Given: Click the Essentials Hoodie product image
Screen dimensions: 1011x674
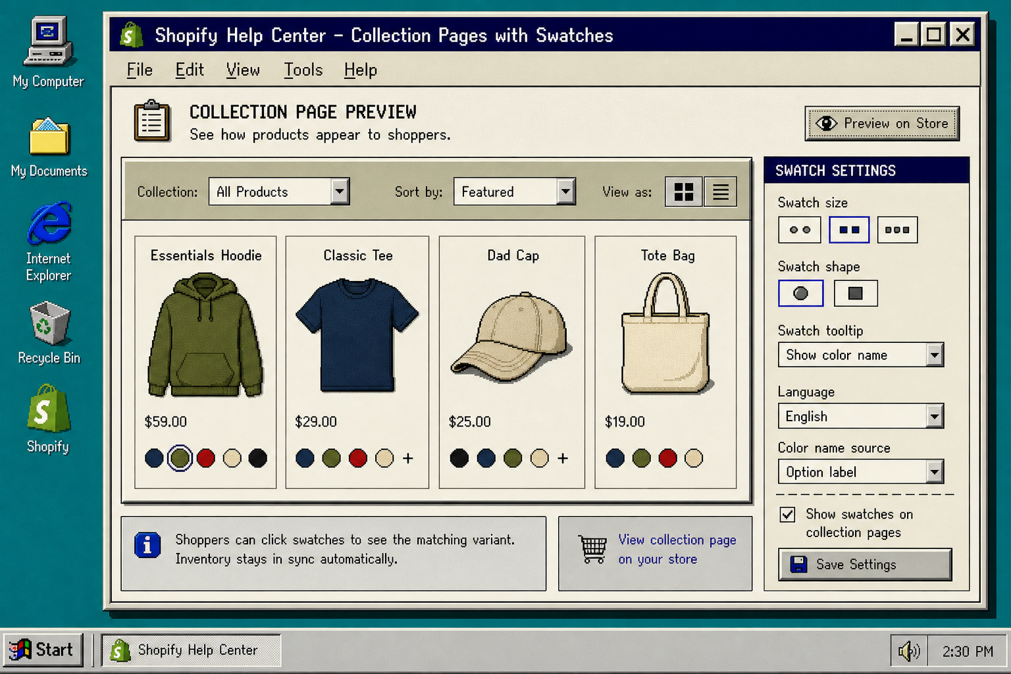Looking at the screenshot, I should click(x=205, y=336).
